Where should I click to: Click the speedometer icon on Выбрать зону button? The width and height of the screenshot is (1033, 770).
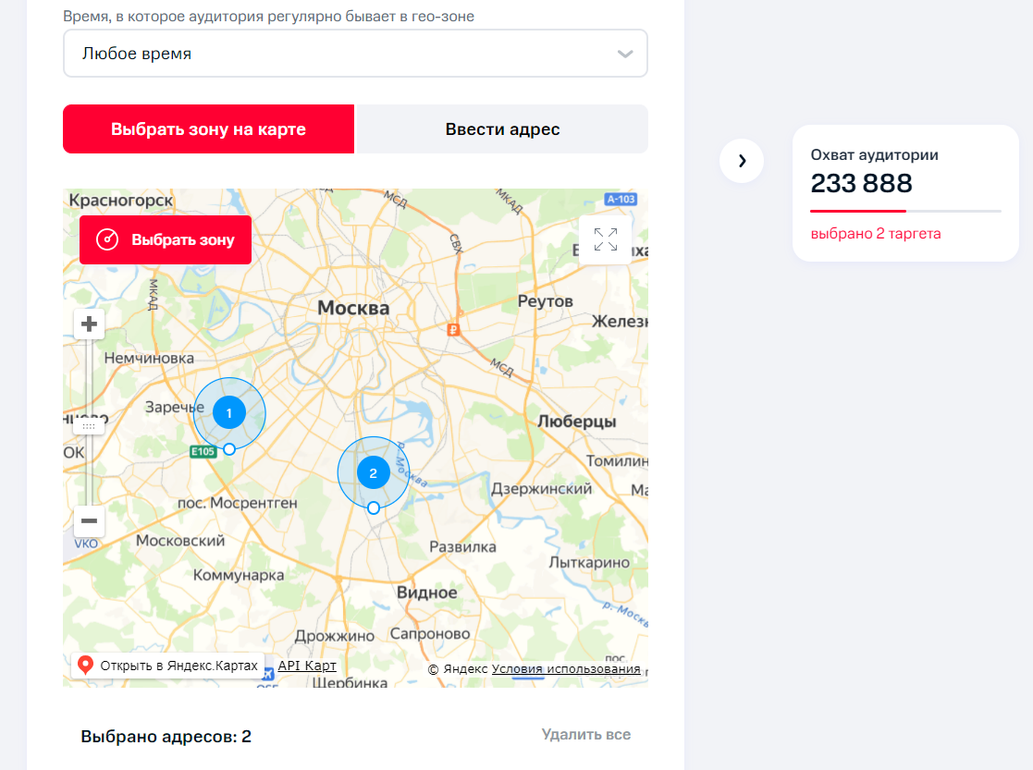(108, 238)
